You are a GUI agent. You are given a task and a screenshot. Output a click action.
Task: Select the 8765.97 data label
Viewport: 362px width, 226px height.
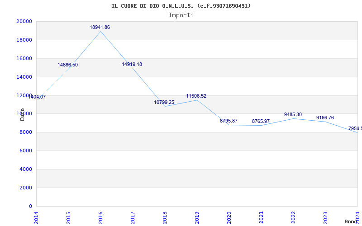pyautogui.click(x=261, y=121)
